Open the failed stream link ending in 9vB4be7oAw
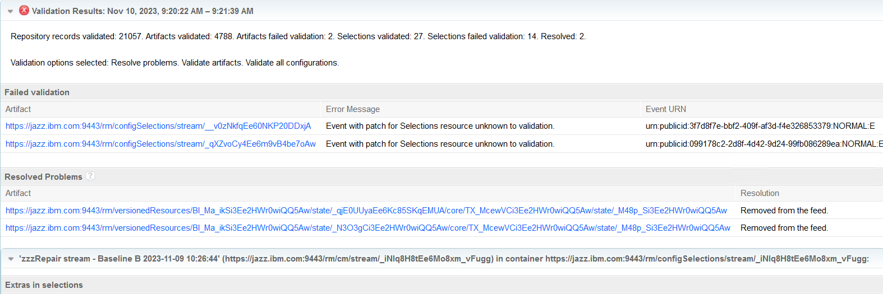883x294 pixels. [160, 144]
